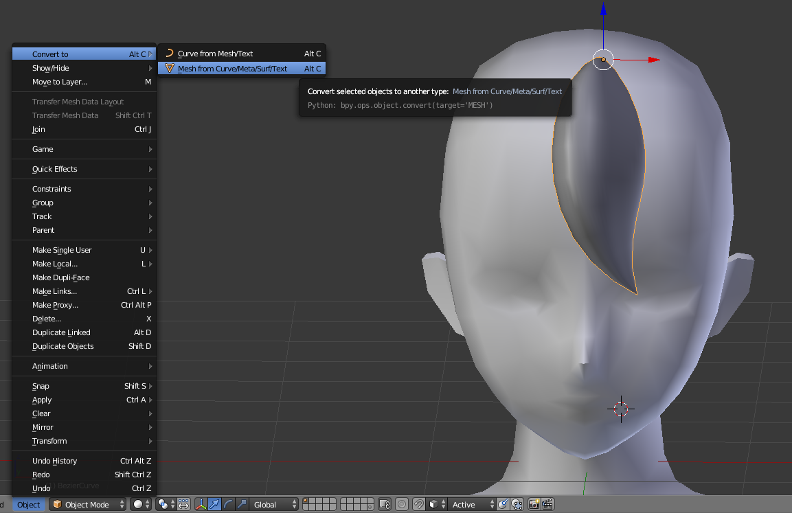
Task: Open the Clear submenu
Action: tap(84, 413)
